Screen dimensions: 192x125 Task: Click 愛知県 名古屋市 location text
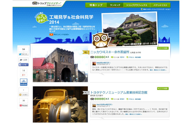(x=97, y=96)
